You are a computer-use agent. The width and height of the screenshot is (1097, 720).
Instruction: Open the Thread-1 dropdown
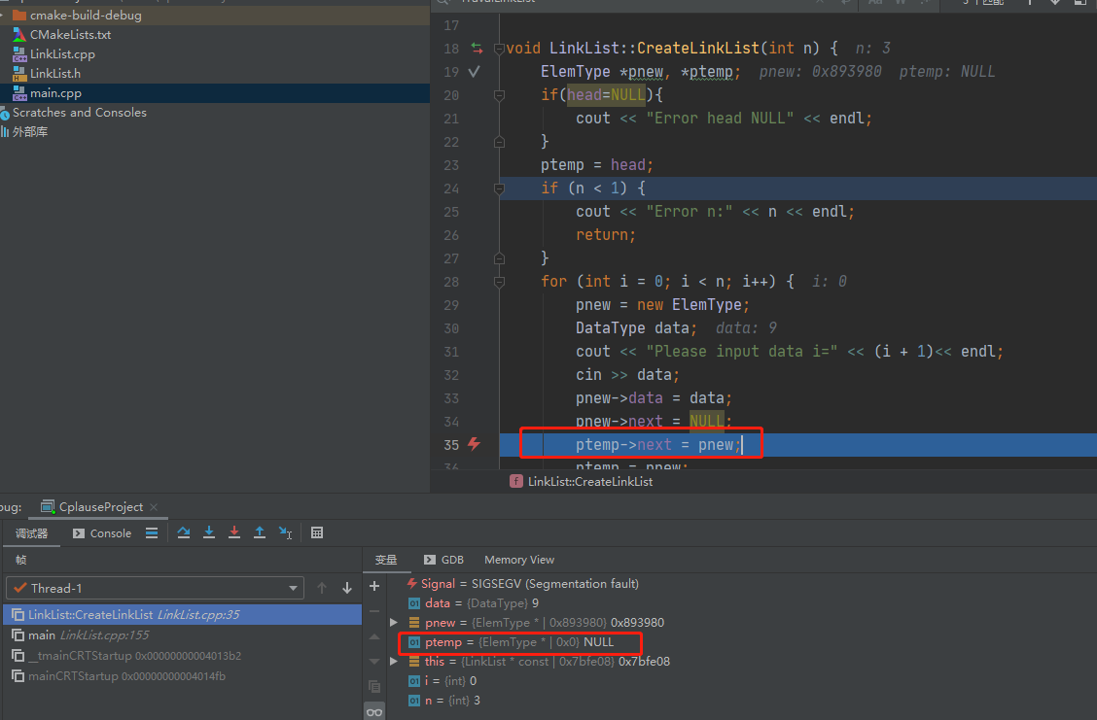[x=155, y=588]
